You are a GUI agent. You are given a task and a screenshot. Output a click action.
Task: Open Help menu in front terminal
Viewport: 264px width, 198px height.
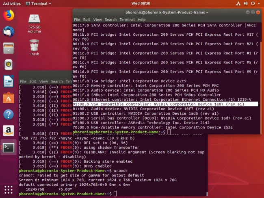click(x=141, y=20)
